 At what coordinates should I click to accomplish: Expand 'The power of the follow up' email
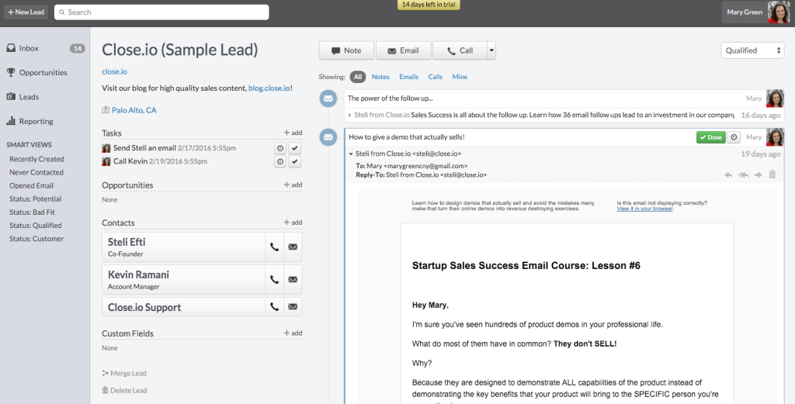point(350,116)
